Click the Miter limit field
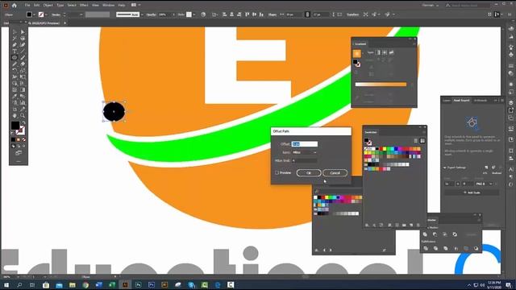The height and width of the screenshot is (290, 516). 305,160
